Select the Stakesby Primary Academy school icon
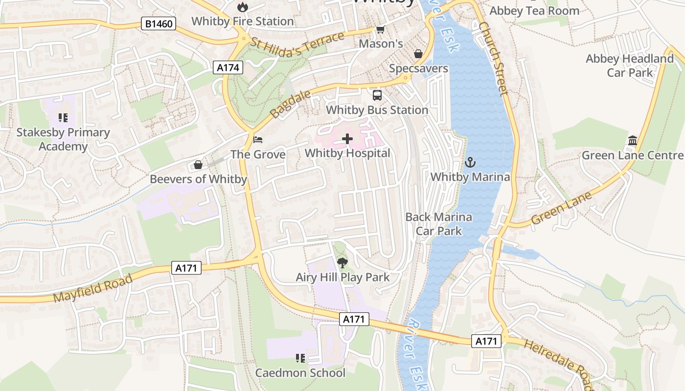685x391 pixels. coord(63,118)
